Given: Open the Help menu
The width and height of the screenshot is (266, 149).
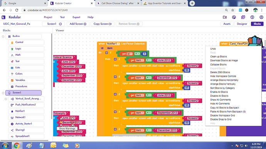Looking at the screenshot, I should pos(91,17).
